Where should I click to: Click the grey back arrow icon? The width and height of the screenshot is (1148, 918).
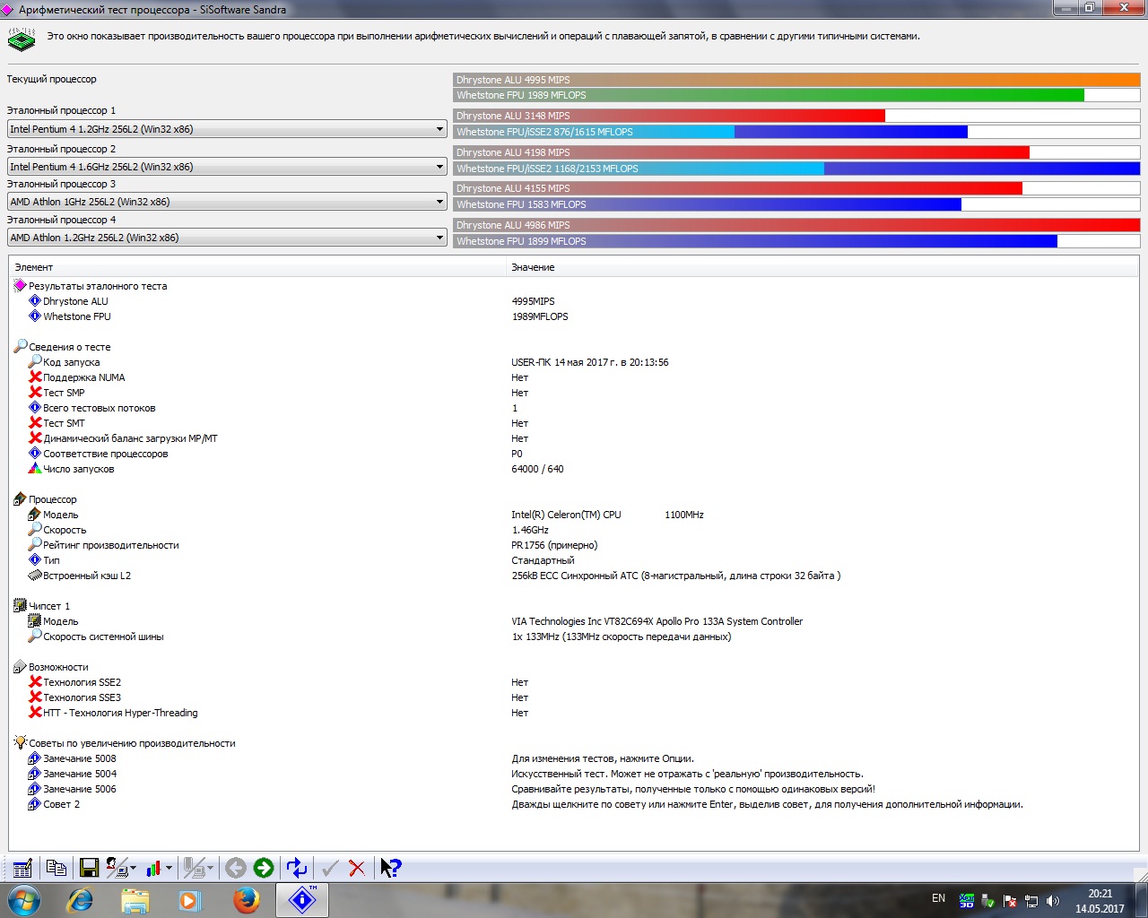pyautogui.click(x=236, y=868)
